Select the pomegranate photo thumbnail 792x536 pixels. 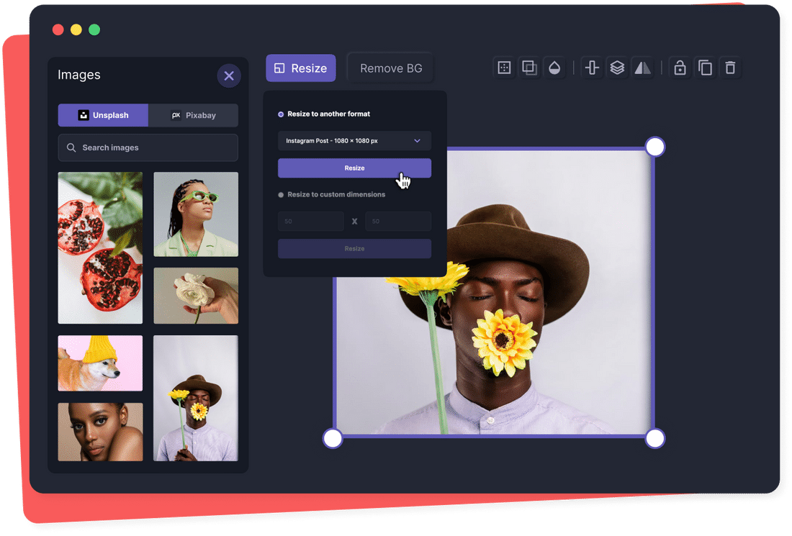(x=100, y=247)
